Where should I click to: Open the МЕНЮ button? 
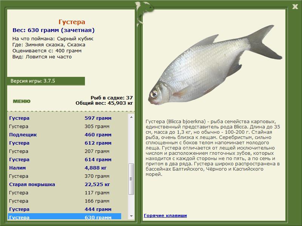pos(22,101)
